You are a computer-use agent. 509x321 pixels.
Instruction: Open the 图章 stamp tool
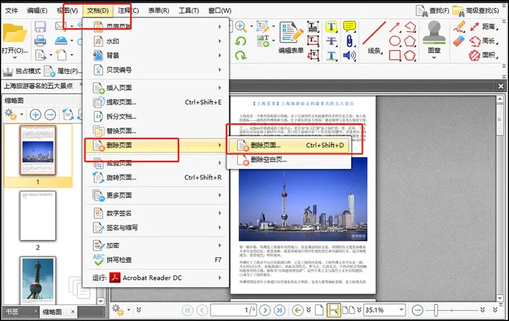point(434,40)
